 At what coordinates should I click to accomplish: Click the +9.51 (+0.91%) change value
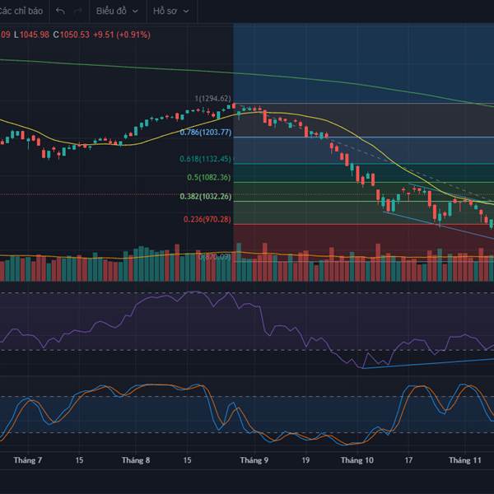pos(122,35)
